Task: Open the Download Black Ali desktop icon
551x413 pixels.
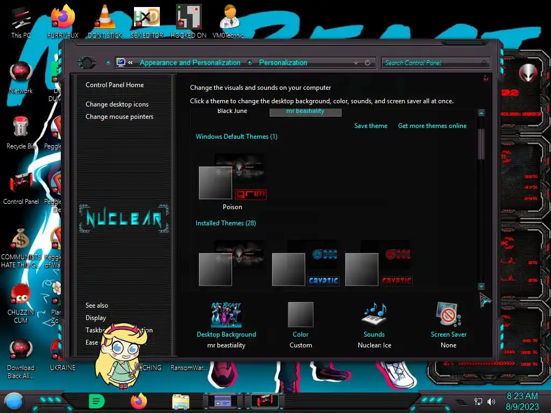Action: (x=21, y=359)
